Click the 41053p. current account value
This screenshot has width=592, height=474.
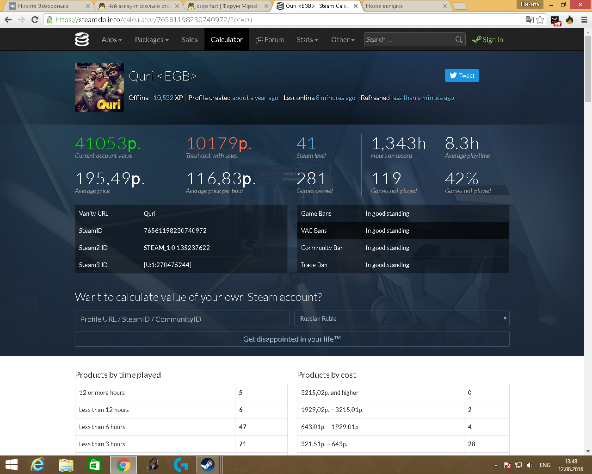tap(108, 143)
